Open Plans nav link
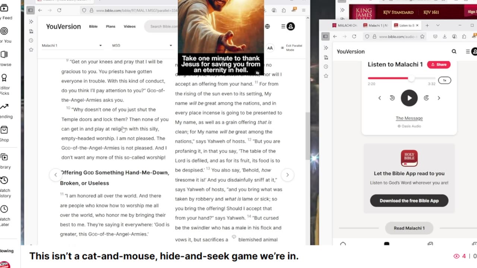477x268 pixels. click(111, 26)
